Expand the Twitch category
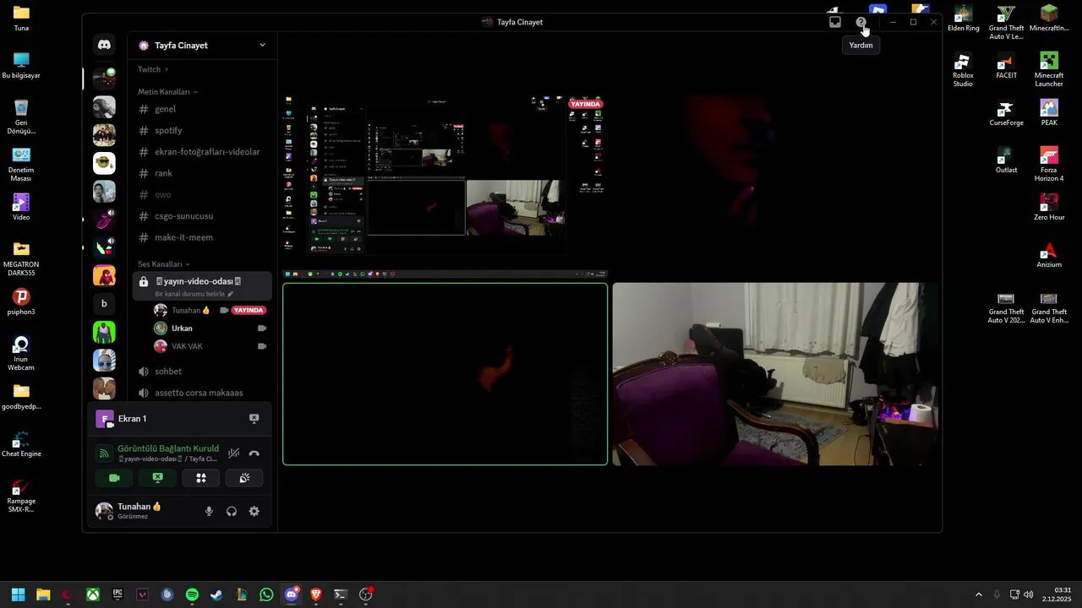Screen dimensions: 1082x608 point(153,69)
